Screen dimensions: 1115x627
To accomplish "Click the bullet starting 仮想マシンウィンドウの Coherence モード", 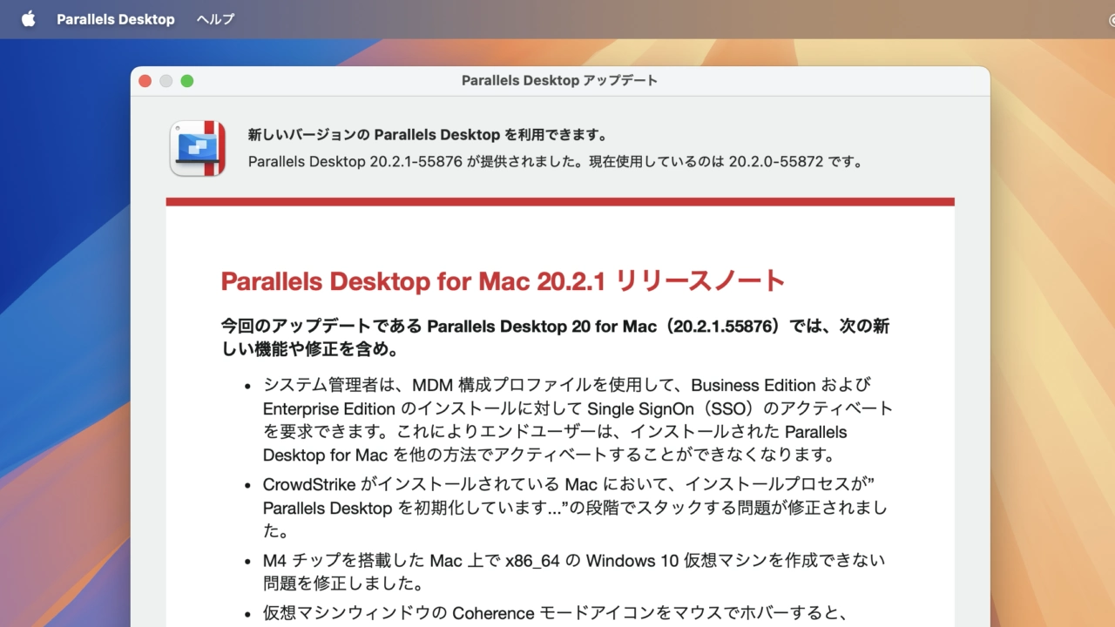I will pos(556,613).
